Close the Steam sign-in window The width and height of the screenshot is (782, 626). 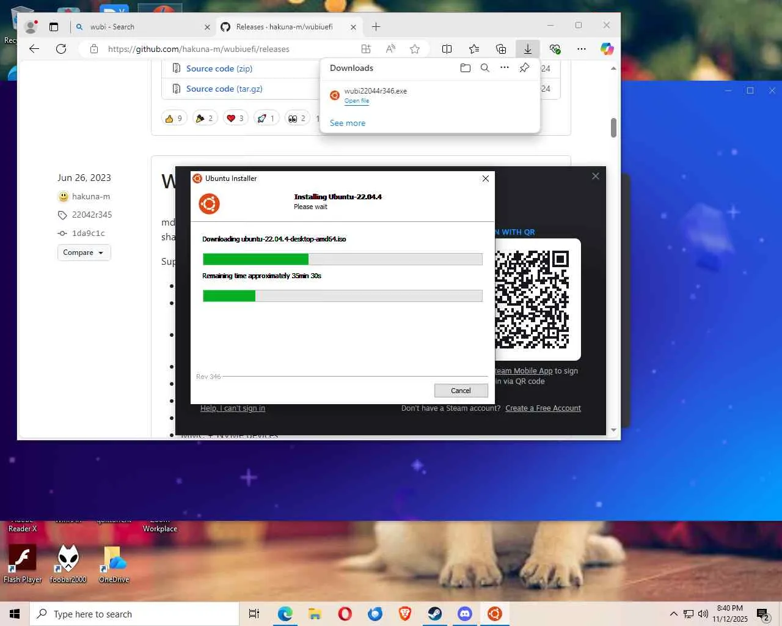[x=596, y=176]
